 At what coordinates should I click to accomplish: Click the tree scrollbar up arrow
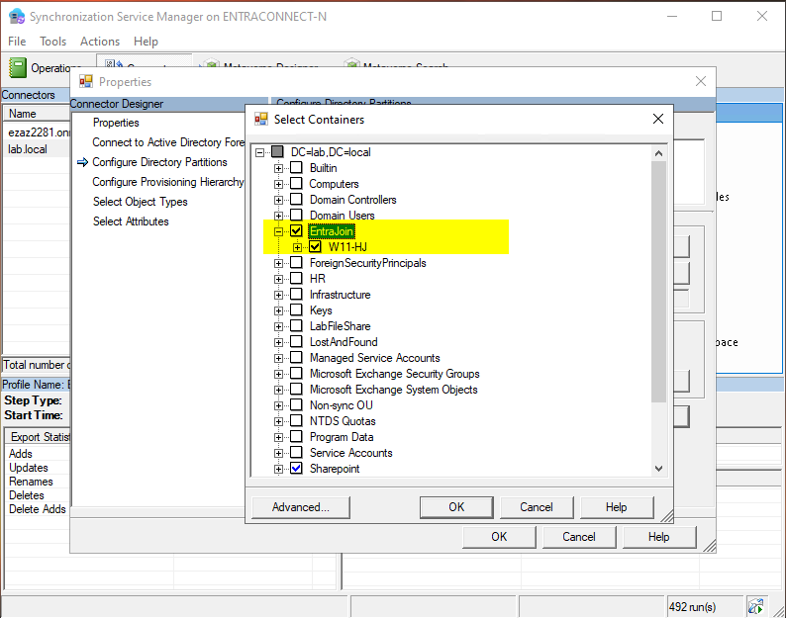click(658, 153)
